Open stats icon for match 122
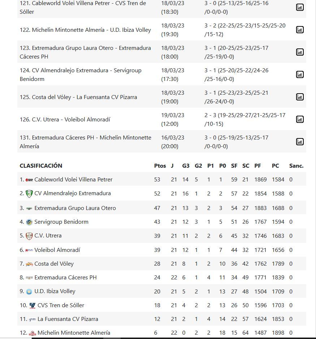This screenshot has height=339, width=316. pyautogui.click(x=300, y=30)
